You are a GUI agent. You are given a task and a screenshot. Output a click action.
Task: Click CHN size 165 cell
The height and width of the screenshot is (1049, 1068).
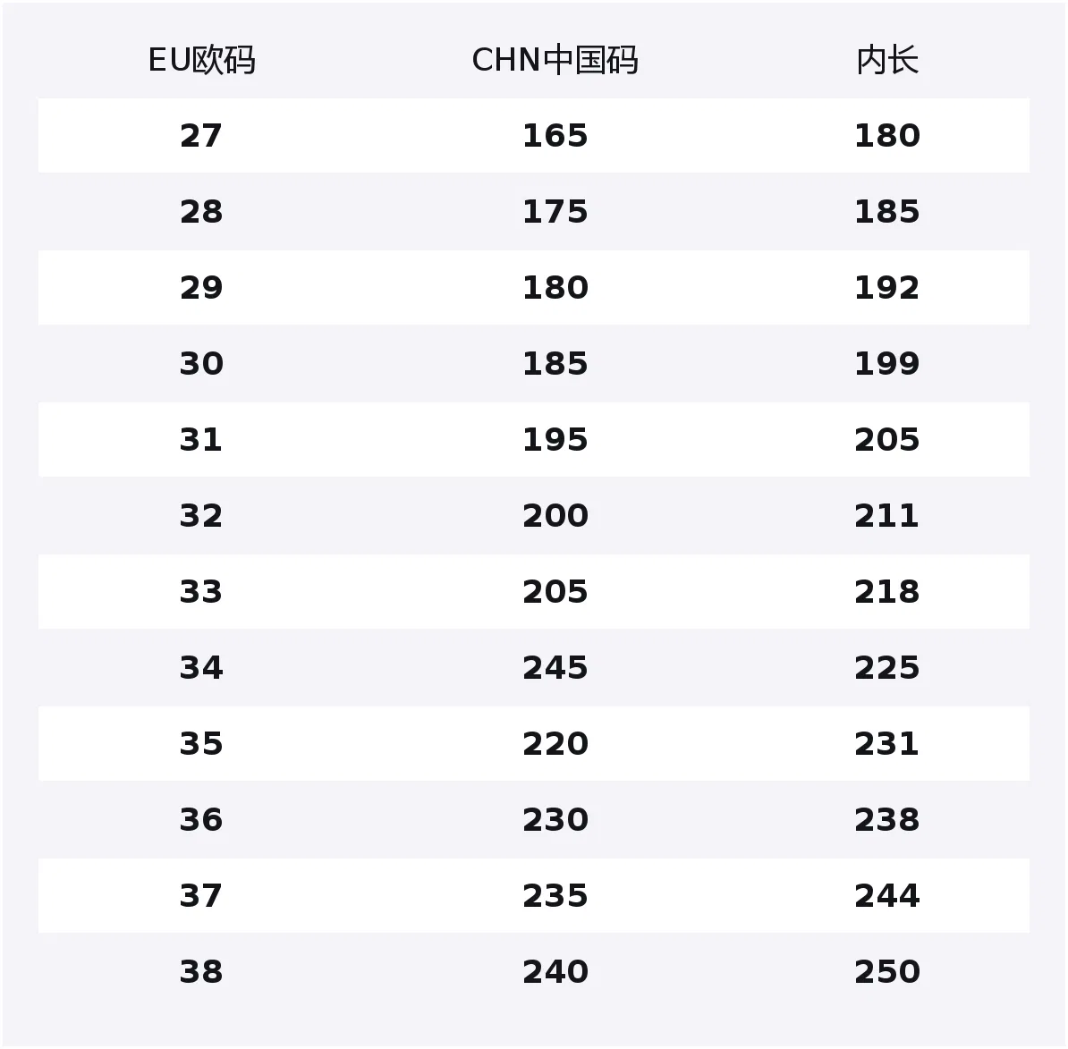click(555, 136)
